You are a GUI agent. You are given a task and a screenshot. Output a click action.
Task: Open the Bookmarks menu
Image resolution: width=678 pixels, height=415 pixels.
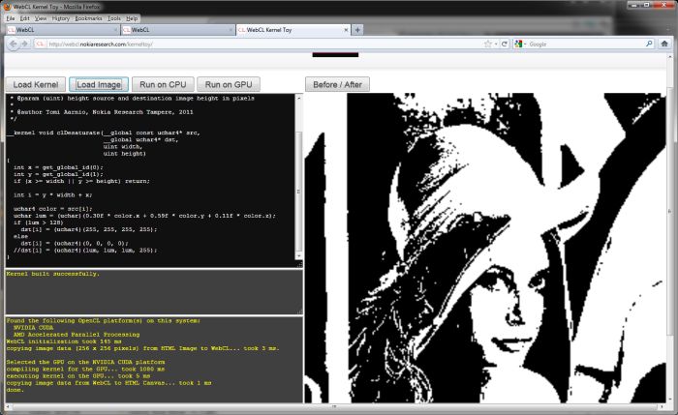[88, 18]
